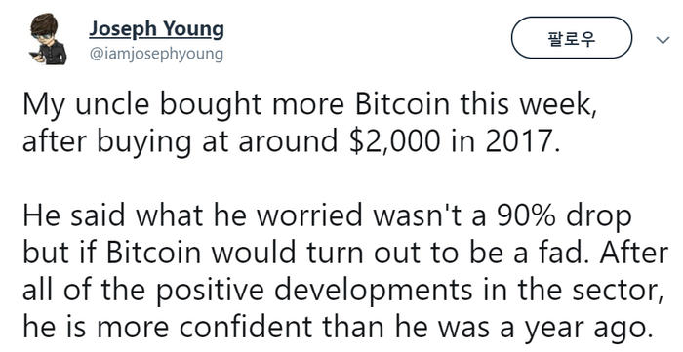Click the 팔로우 follow button

click(x=571, y=38)
